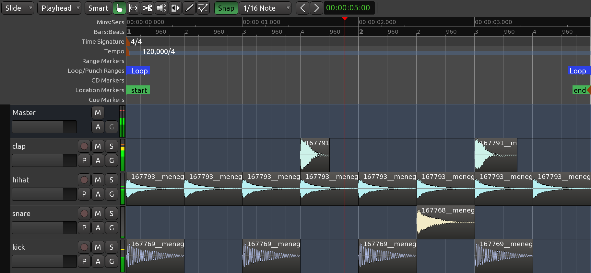Solo the snare track
The image size is (591, 273).
112,213
